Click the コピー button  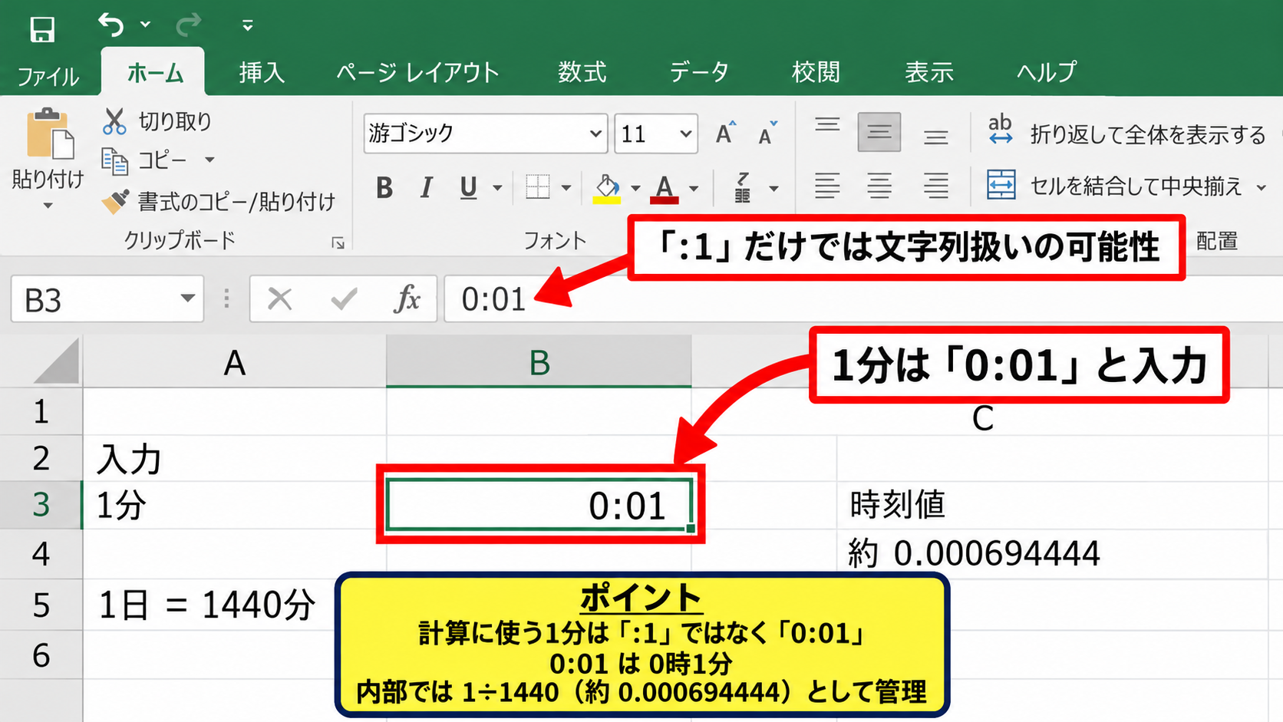click(x=145, y=160)
